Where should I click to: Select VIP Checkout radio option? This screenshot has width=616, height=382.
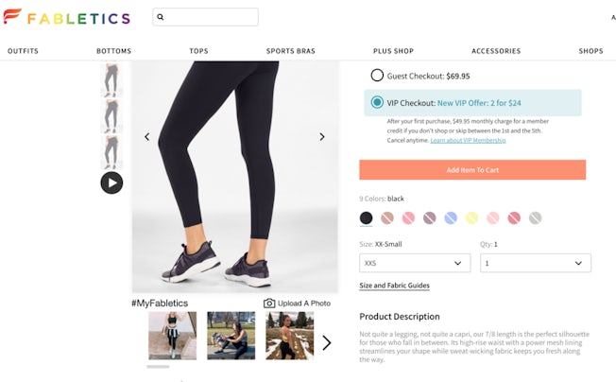pyautogui.click(x=377, y=102)
